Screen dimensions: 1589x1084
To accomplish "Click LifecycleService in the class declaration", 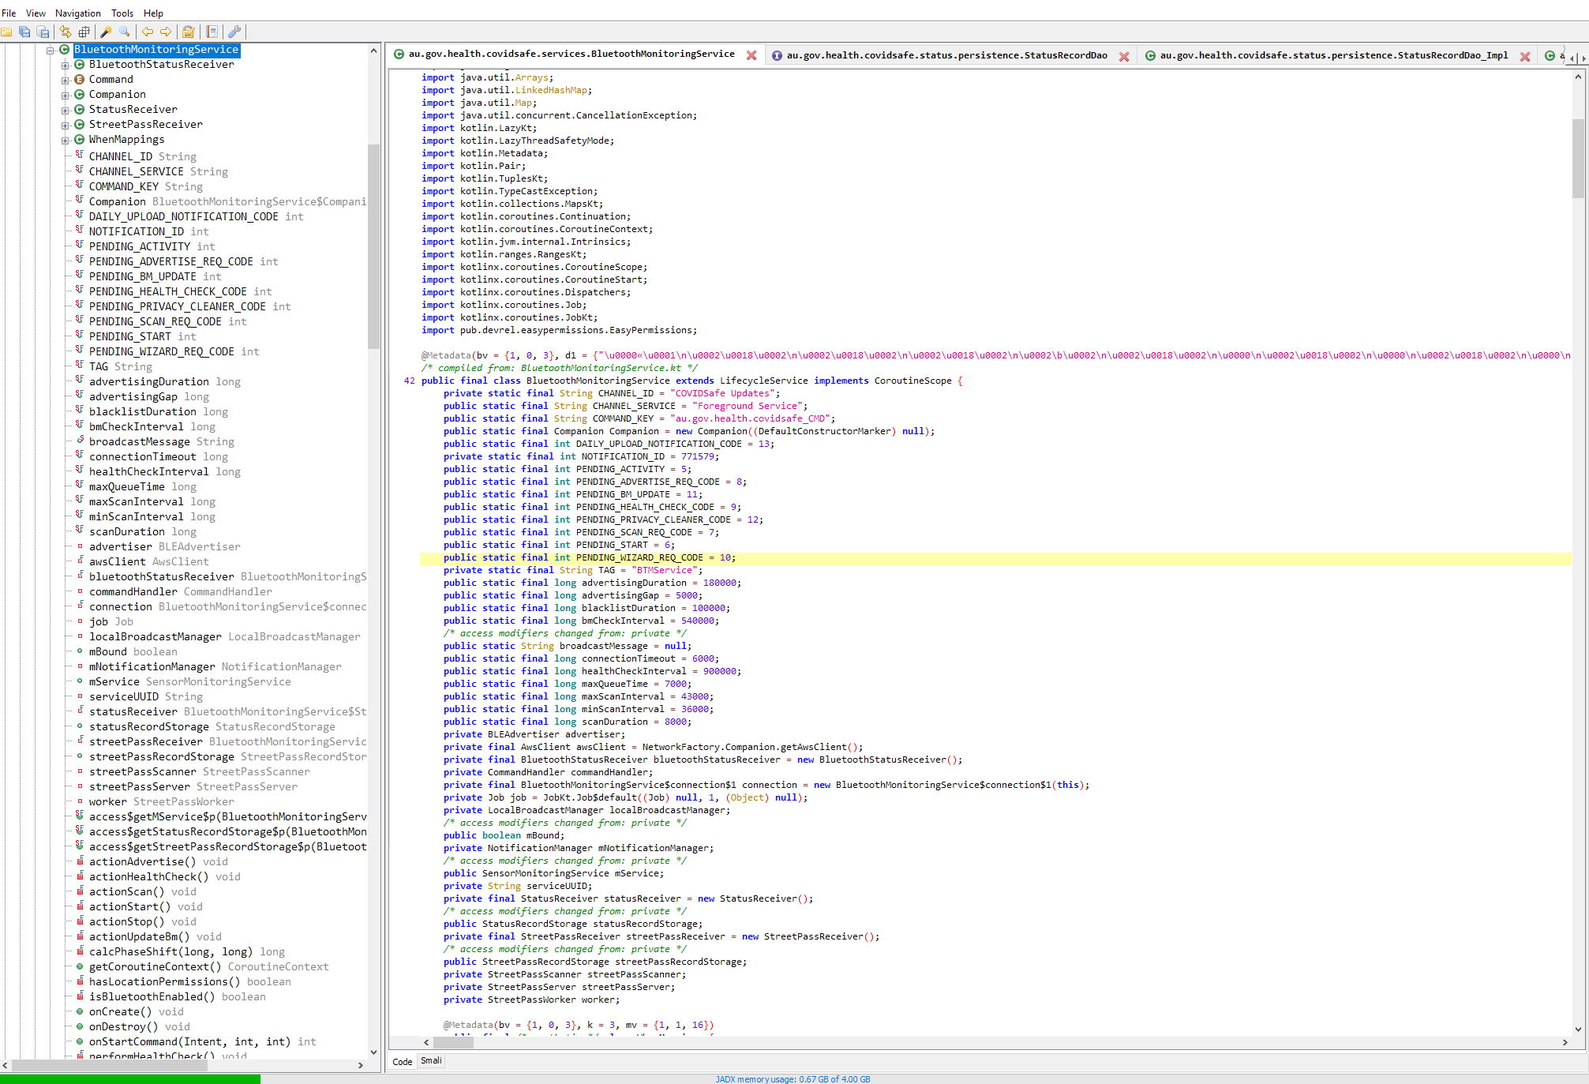I will point(763,381).
